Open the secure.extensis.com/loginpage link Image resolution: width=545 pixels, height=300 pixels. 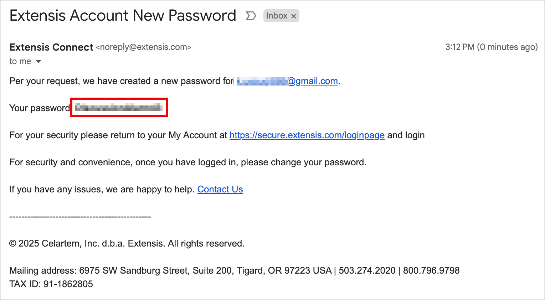[307, 135]
